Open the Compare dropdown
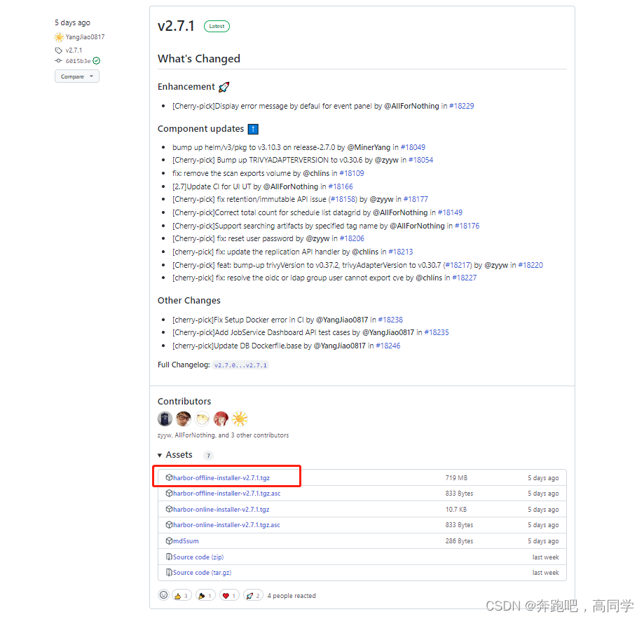The width and height of the screenshot is (644, 619). pos(77,76)
